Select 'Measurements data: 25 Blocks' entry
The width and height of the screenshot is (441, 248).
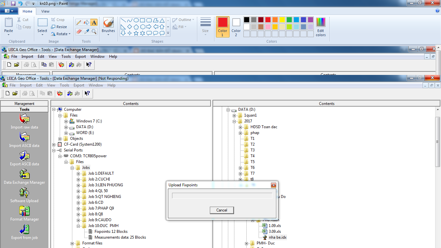pyautogui.click(x=120, y=237)
